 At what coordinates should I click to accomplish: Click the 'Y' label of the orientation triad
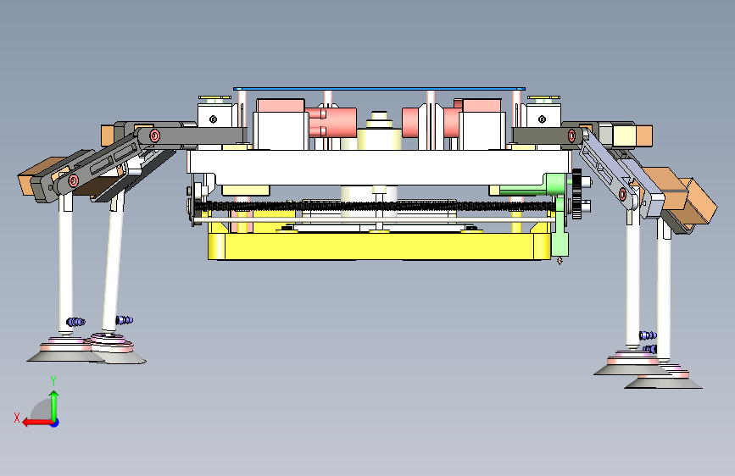(53, 381)
